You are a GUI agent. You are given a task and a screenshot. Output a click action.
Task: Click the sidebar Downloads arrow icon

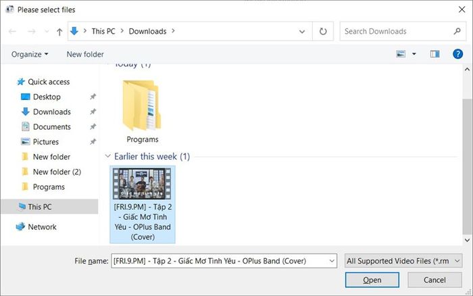point(26,112)
